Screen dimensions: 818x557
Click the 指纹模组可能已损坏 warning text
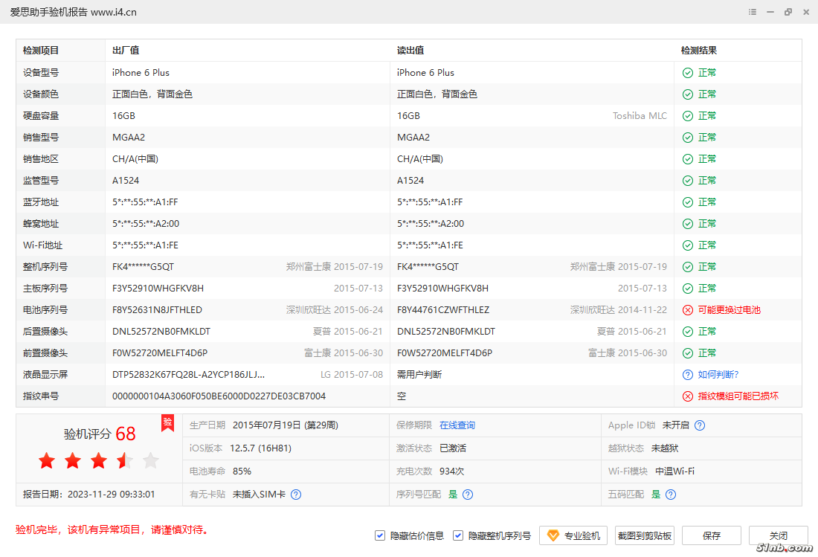(x=738, y=396)
